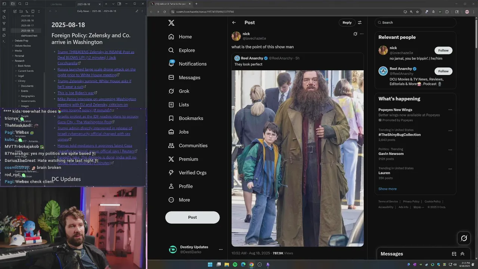
Task: Toggle Obsidian left sidebar icon
Action: [4, 4]
